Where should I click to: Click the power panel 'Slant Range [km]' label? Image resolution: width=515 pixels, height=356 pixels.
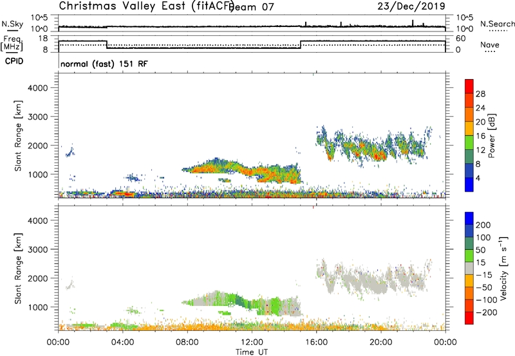click(x=18, y=136)
